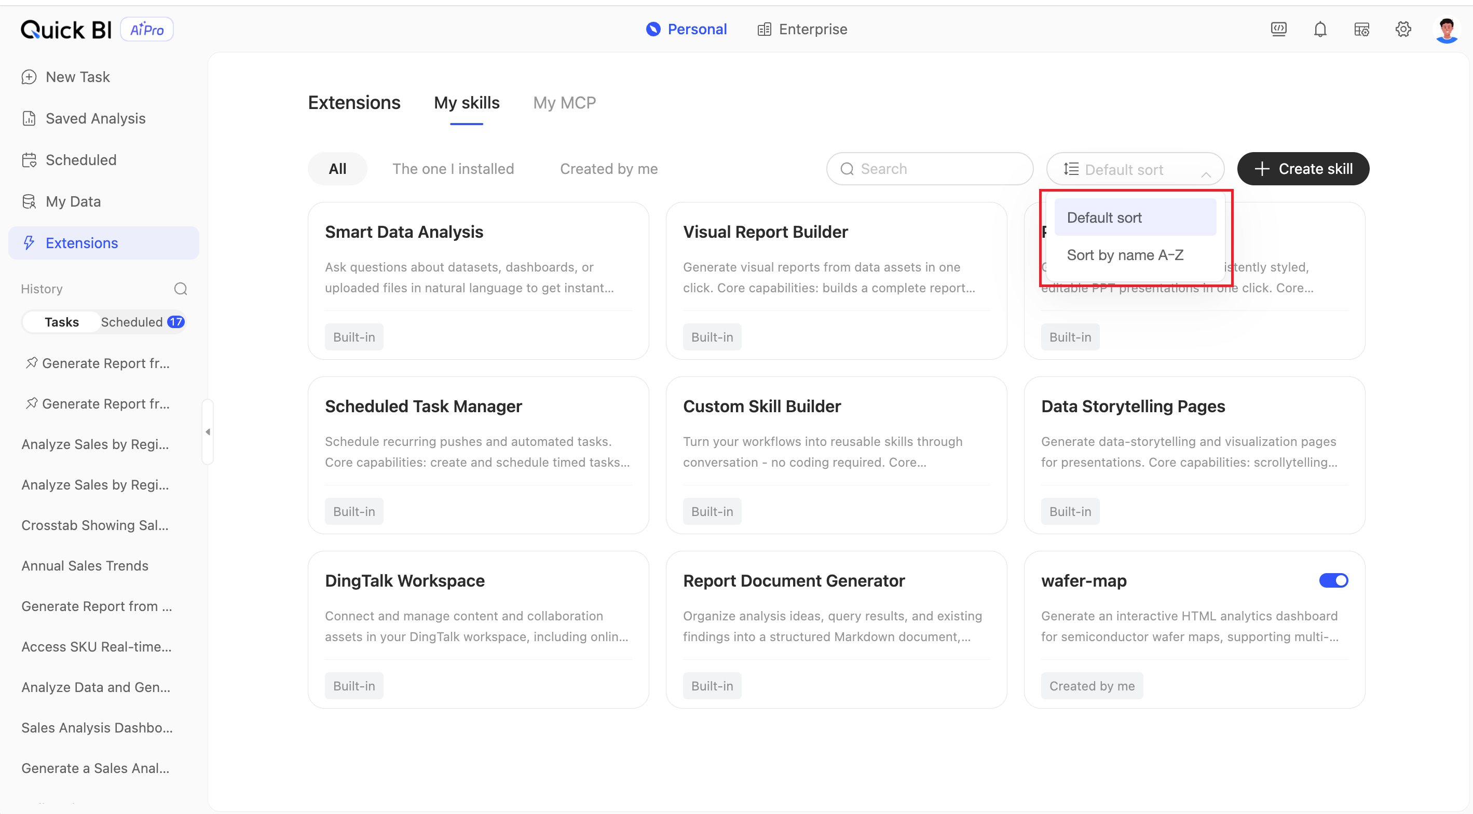This screenshot has height=814, width=1473.
Task: Click the Quick BI logo
Action: pos(66,29)
